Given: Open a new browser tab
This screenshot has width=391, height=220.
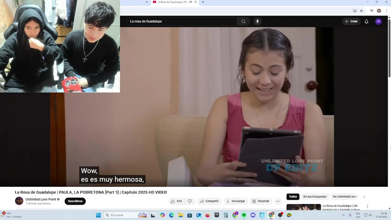Looking at the screenshot, I should (x=203, y=2).
